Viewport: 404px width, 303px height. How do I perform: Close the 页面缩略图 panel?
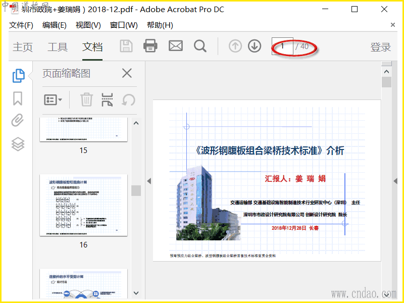pos(127,73)
